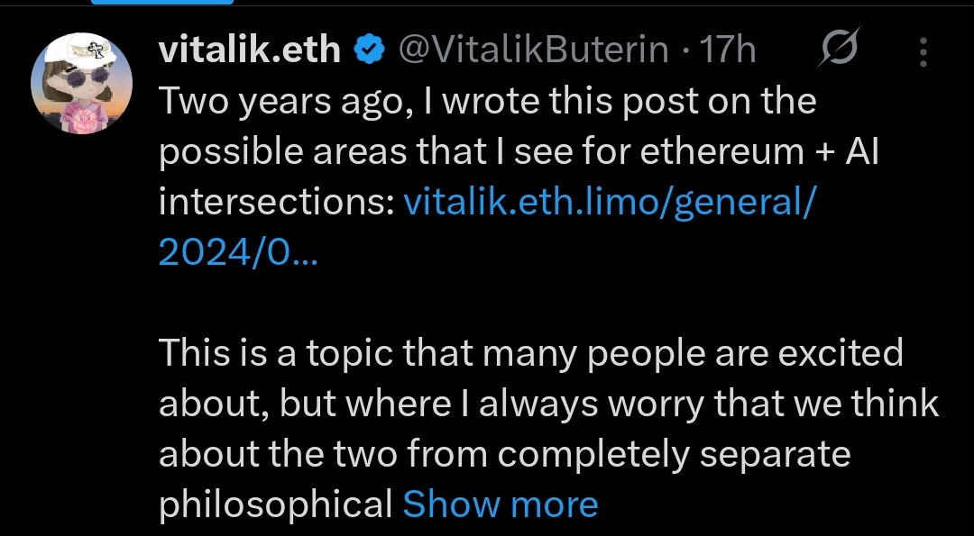Select the blue active tab indicator
The height and width of the screenshot is (536, 974).
click(163, 2)
